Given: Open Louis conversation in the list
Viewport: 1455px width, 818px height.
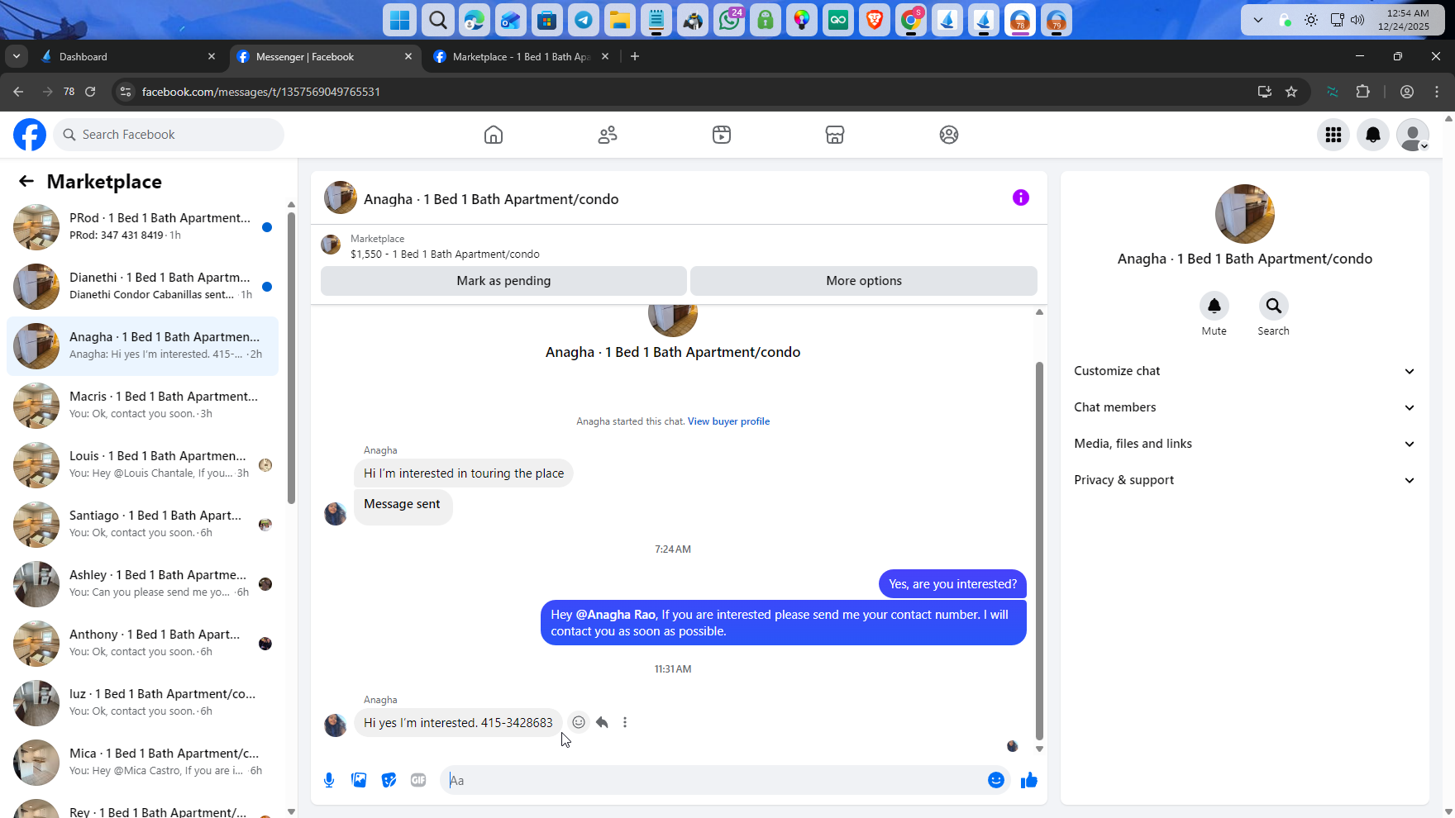Looking at the screenshot, I should tap(142, 465).
